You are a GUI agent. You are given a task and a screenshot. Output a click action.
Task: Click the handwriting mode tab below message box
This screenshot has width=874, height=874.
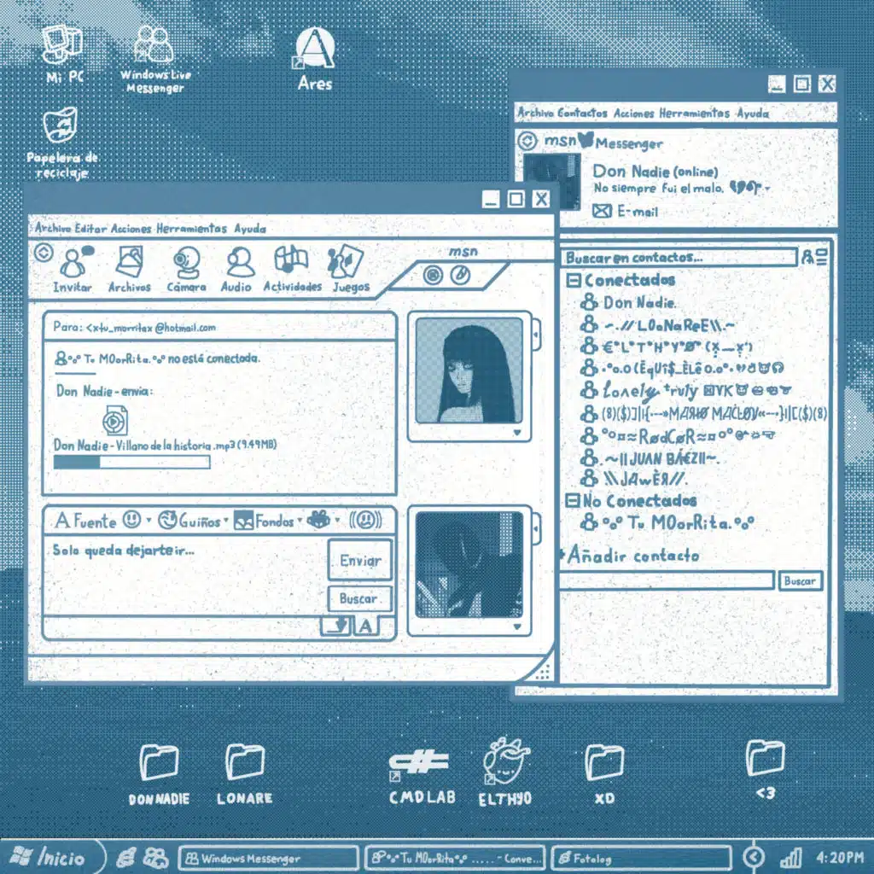(x=336, y=626)
